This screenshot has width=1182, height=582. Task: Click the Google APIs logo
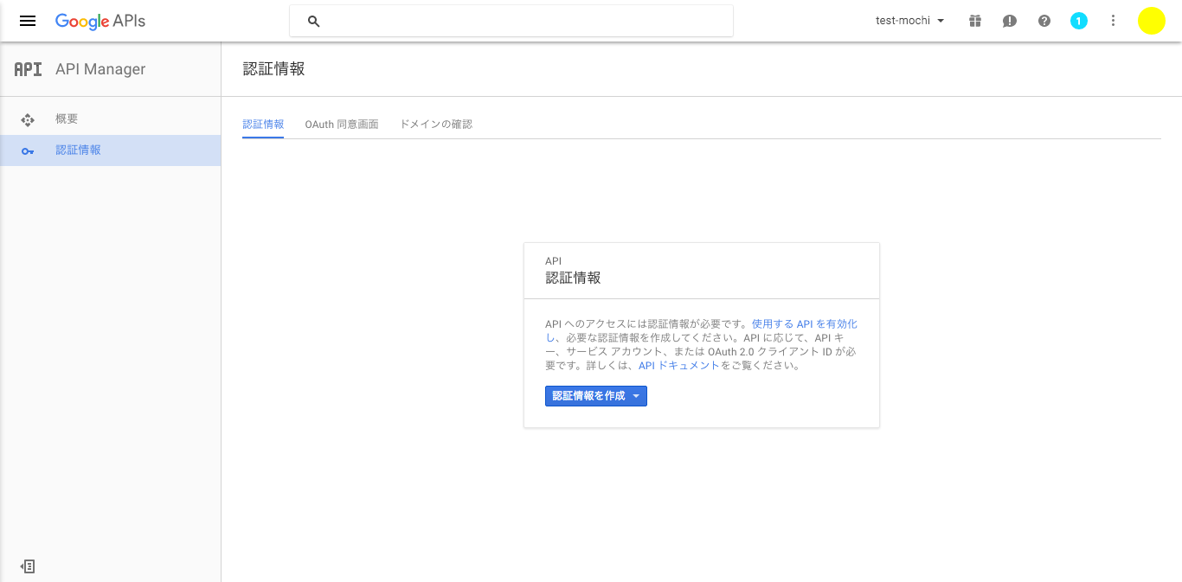(100, 21)
